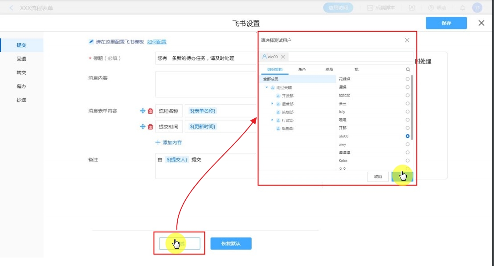Image resolution: width=494 pixels, height=266 pixels.
Task: Open the 如何配置 link
Action: click(x=157, y=42)
